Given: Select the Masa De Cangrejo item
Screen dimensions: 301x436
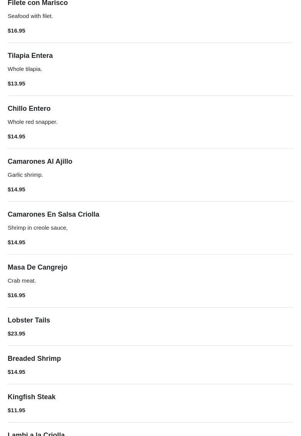Looking at the screenshot, I should point(38,267).
